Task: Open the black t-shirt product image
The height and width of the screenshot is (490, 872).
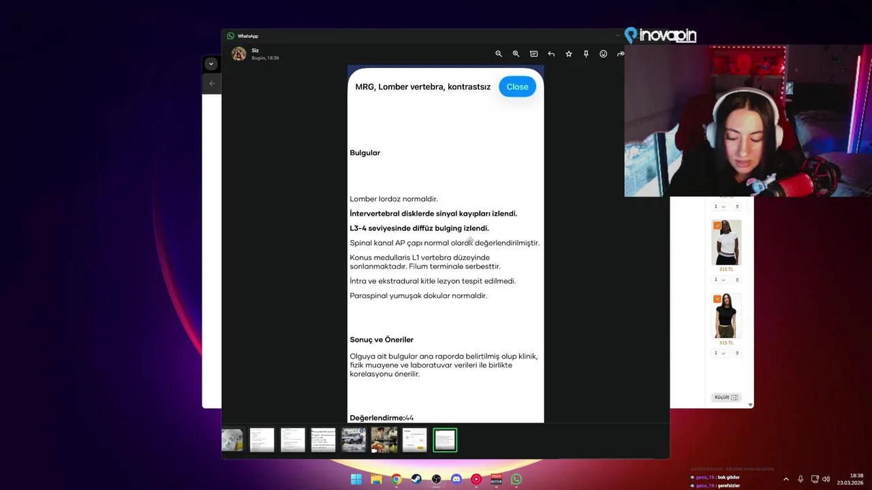Action: (726, 316)
